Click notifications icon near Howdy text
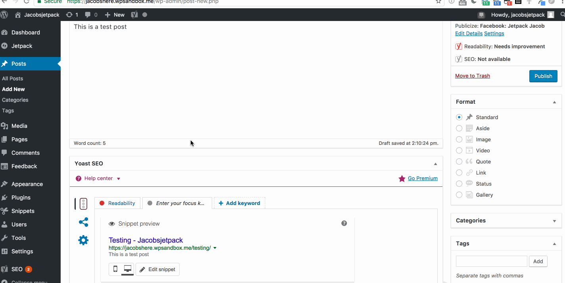This screenshot has width=565, height=283. tap(481, 15)
